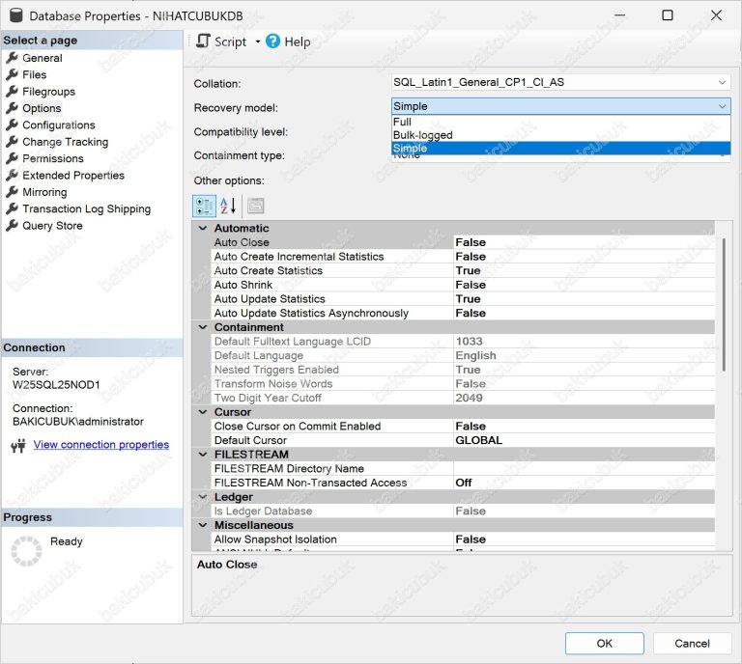Click the OK button

pos(604,643)
